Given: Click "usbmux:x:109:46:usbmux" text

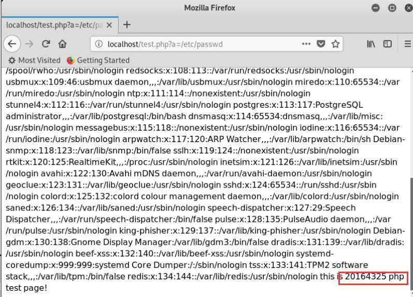Looking at the screenshot, I should pyautogui.click(x=59, y=82).
